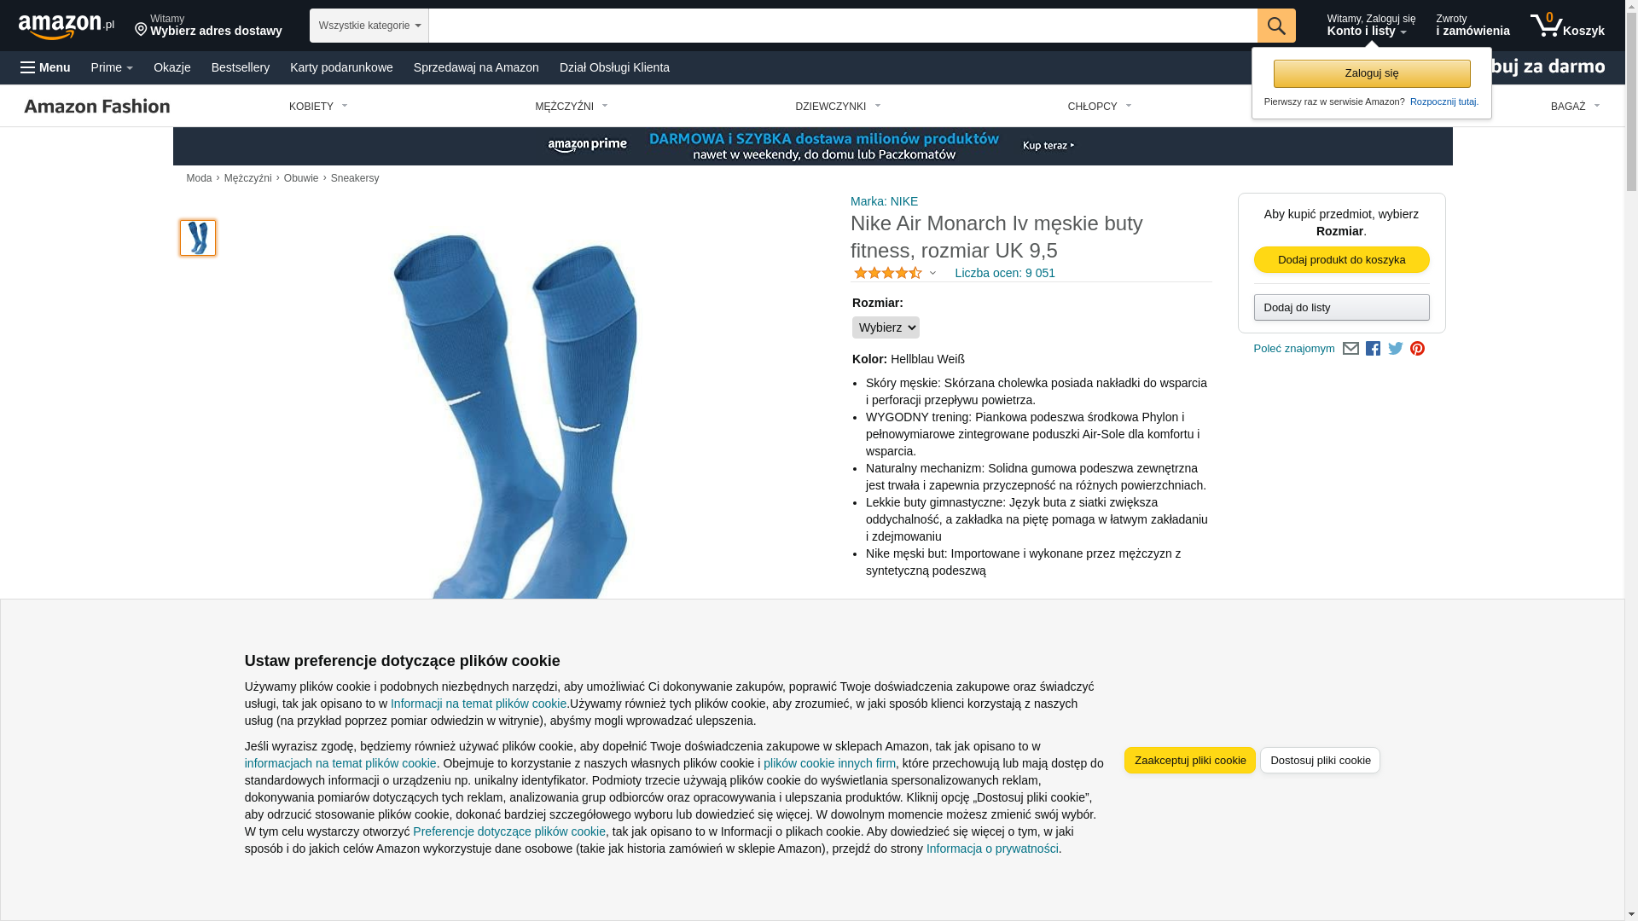Expand the Rozmiar Wybierz size selector
The image size is (1638, 921).
coord(886,327)
